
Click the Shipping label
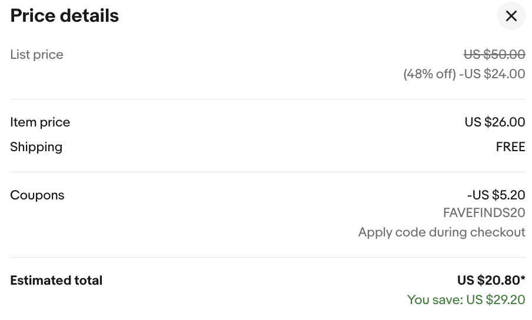point(36,147)
